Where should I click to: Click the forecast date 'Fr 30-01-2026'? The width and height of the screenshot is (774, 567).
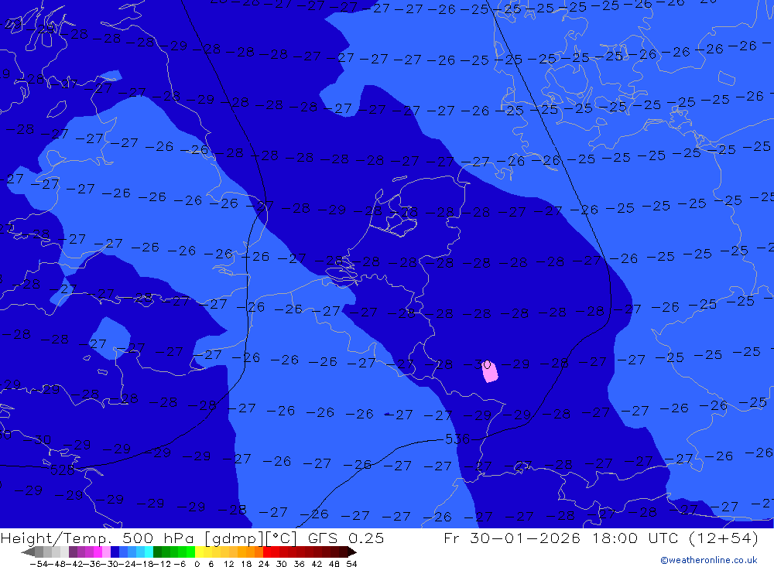512,538
